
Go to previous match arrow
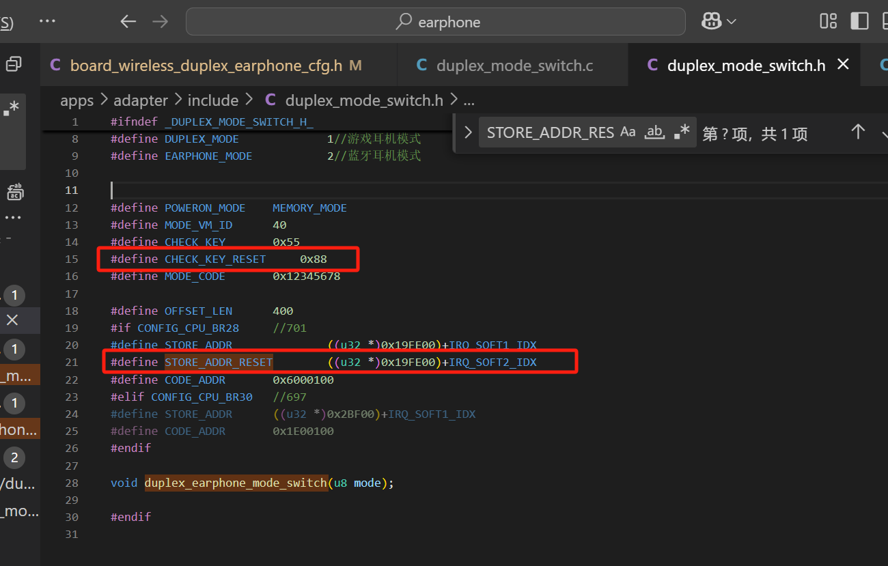[858, 132]
